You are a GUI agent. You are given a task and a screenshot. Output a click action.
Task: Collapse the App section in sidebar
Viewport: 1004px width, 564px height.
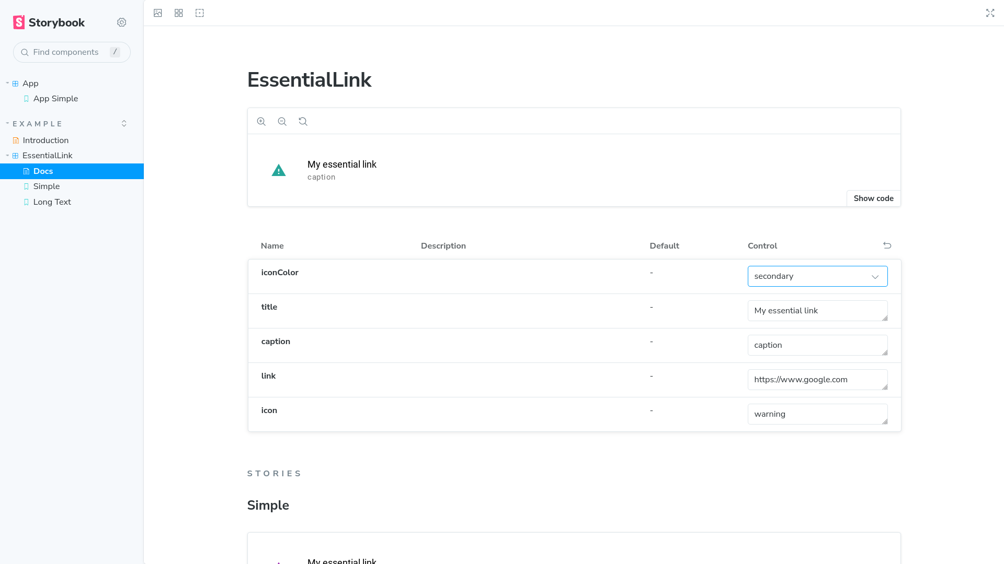click(7, 83)
